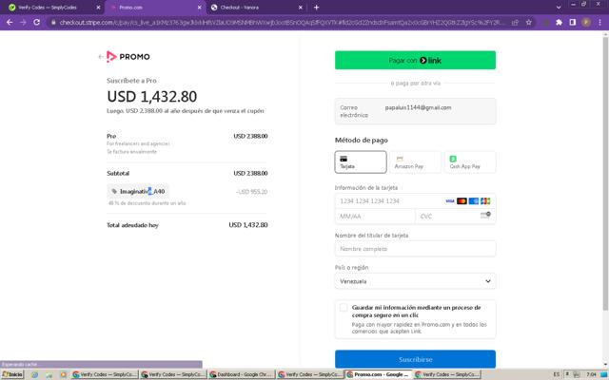This screenshot has width=609, height=380.
Task: Open the browser side panel
Action: 573,23
